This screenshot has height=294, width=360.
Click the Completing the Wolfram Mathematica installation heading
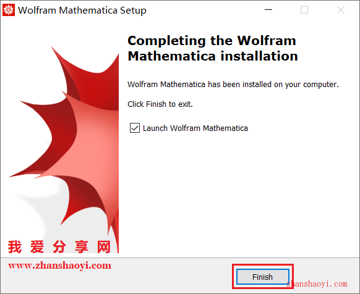213,48
